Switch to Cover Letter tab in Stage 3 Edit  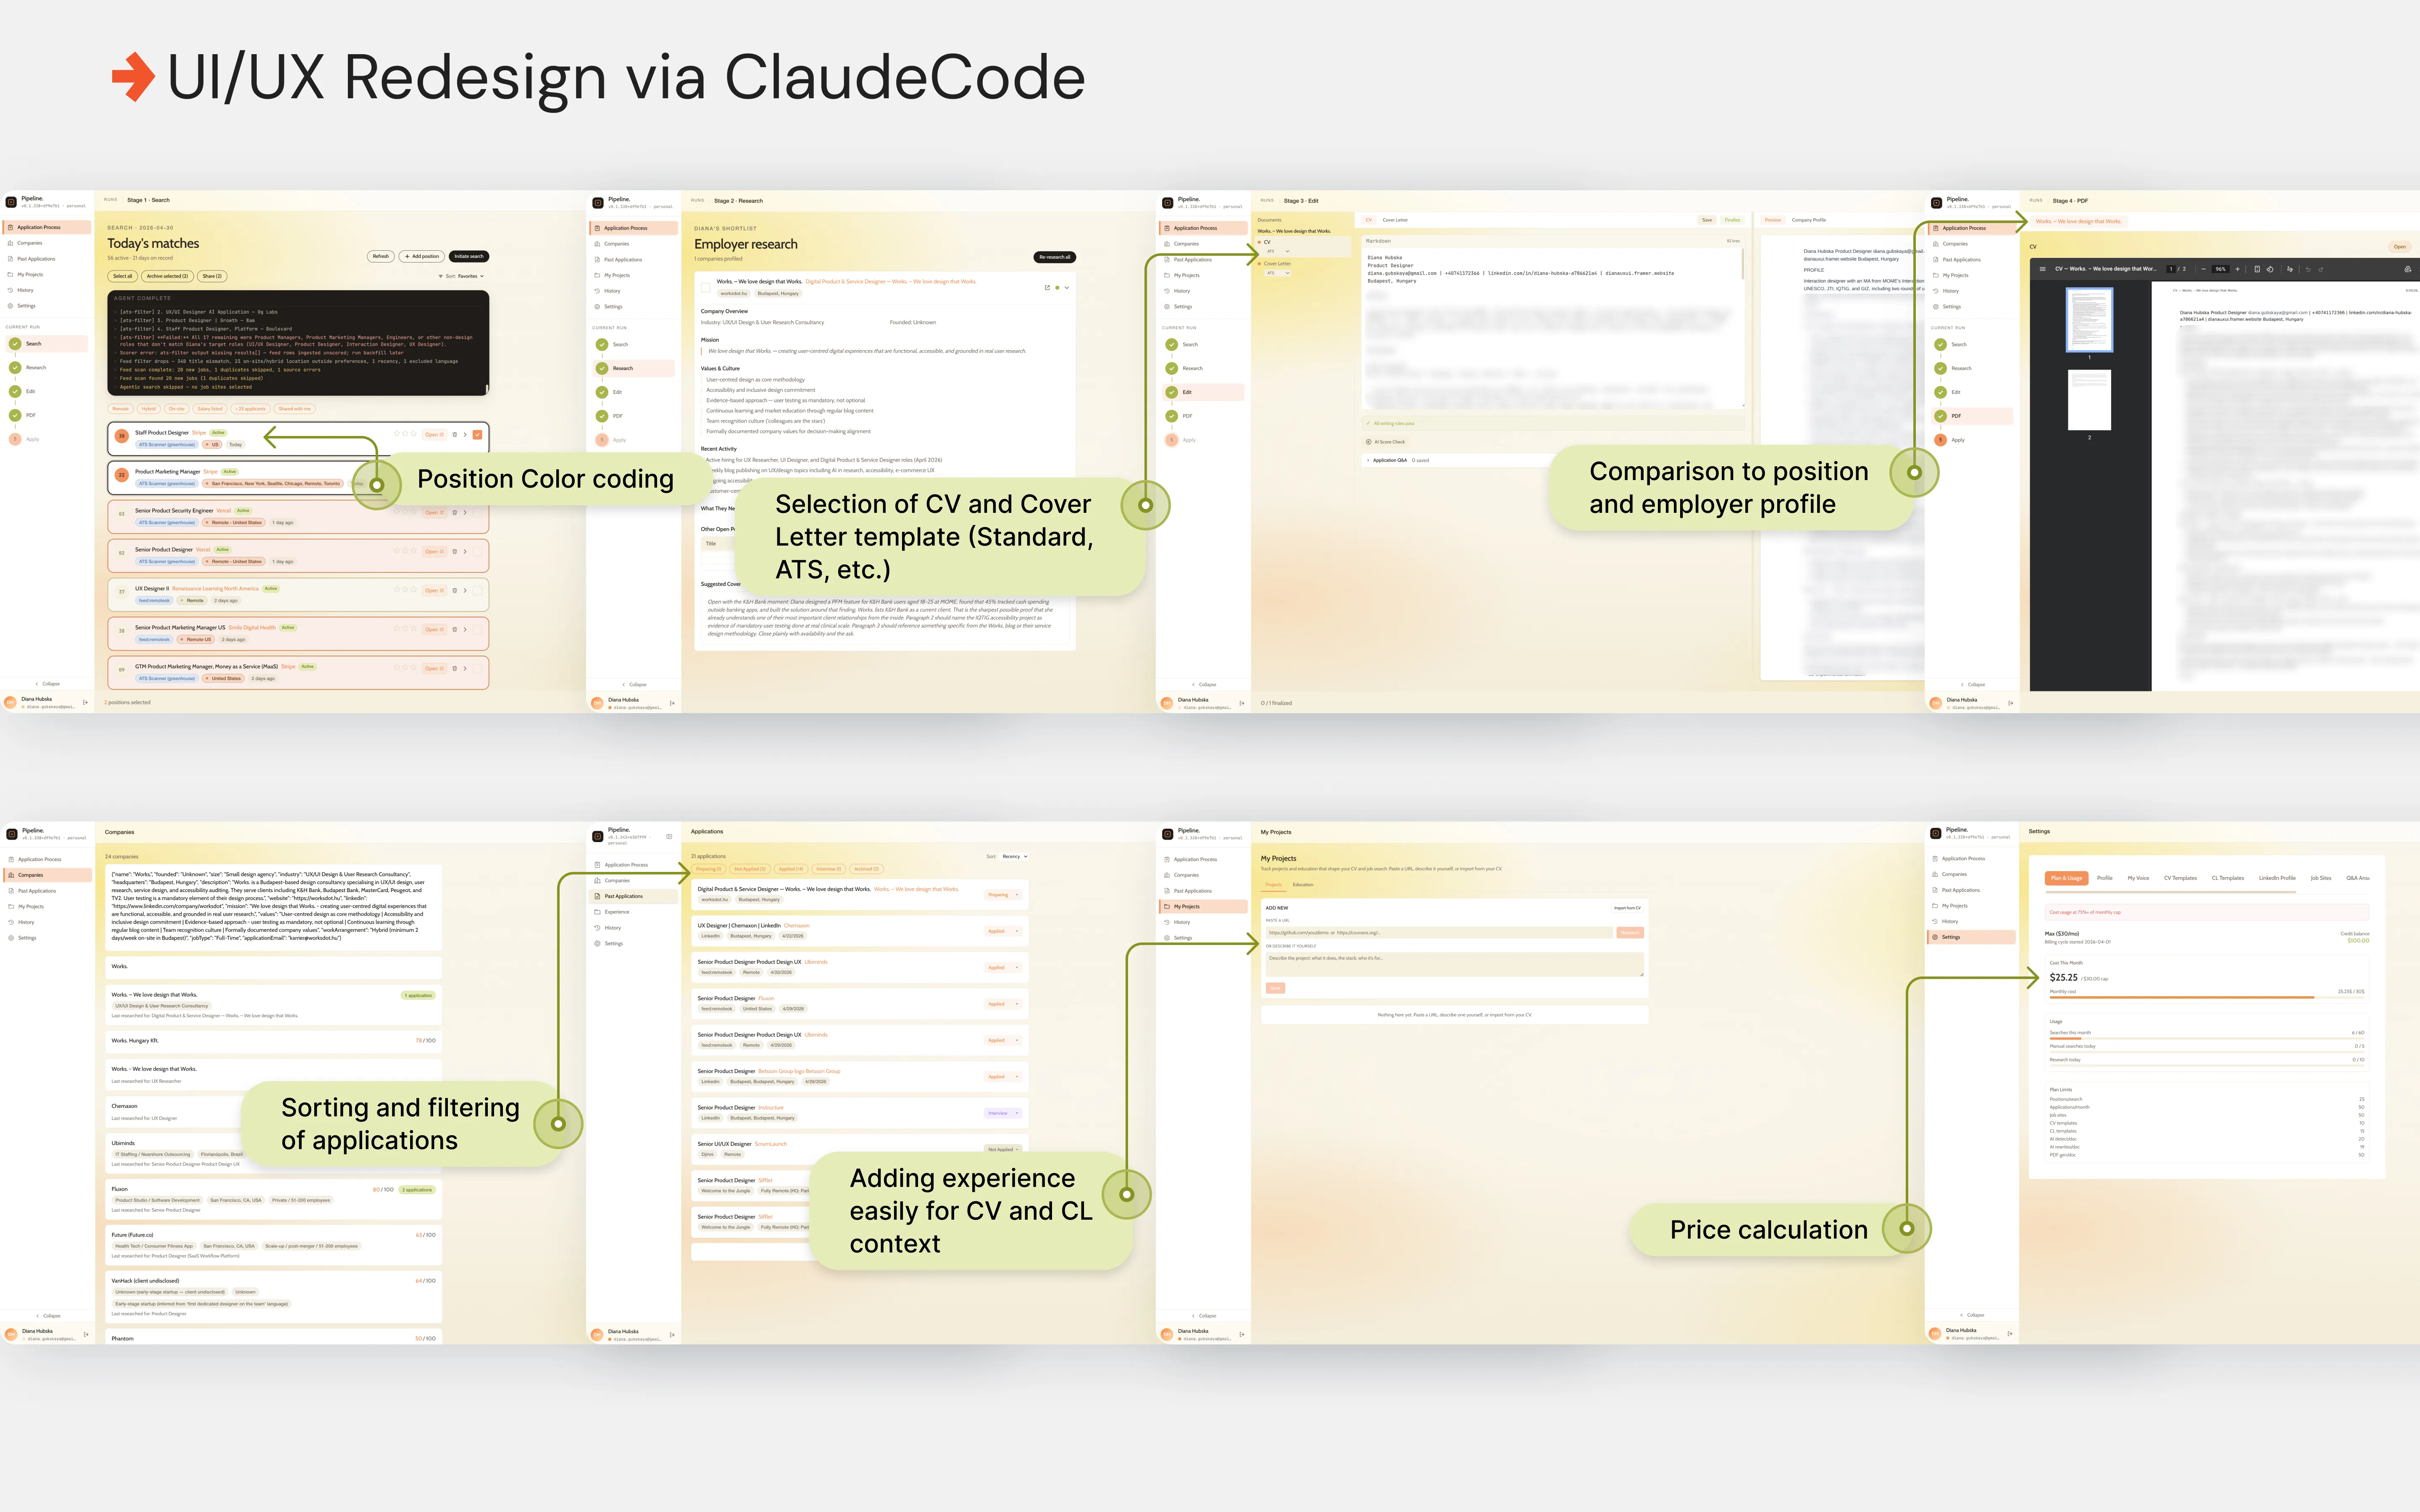(1395, 220)
